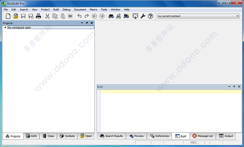The height and width of the screenshot is (147, 244).
Task: Click the Help question mark icon
Action: point(150,16)
